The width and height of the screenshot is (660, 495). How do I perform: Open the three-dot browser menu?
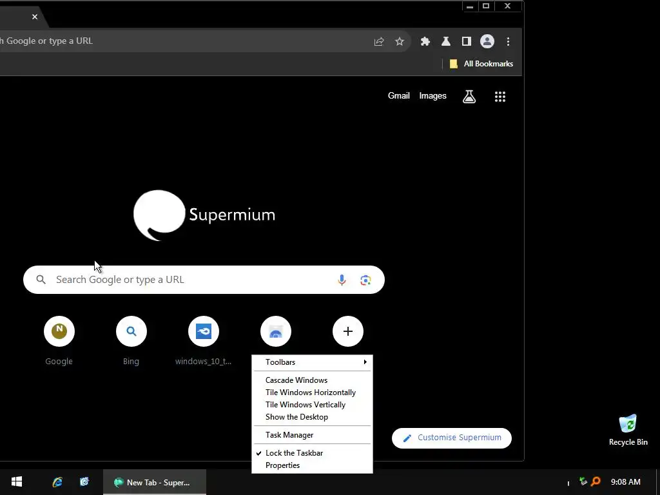[508, 41]
